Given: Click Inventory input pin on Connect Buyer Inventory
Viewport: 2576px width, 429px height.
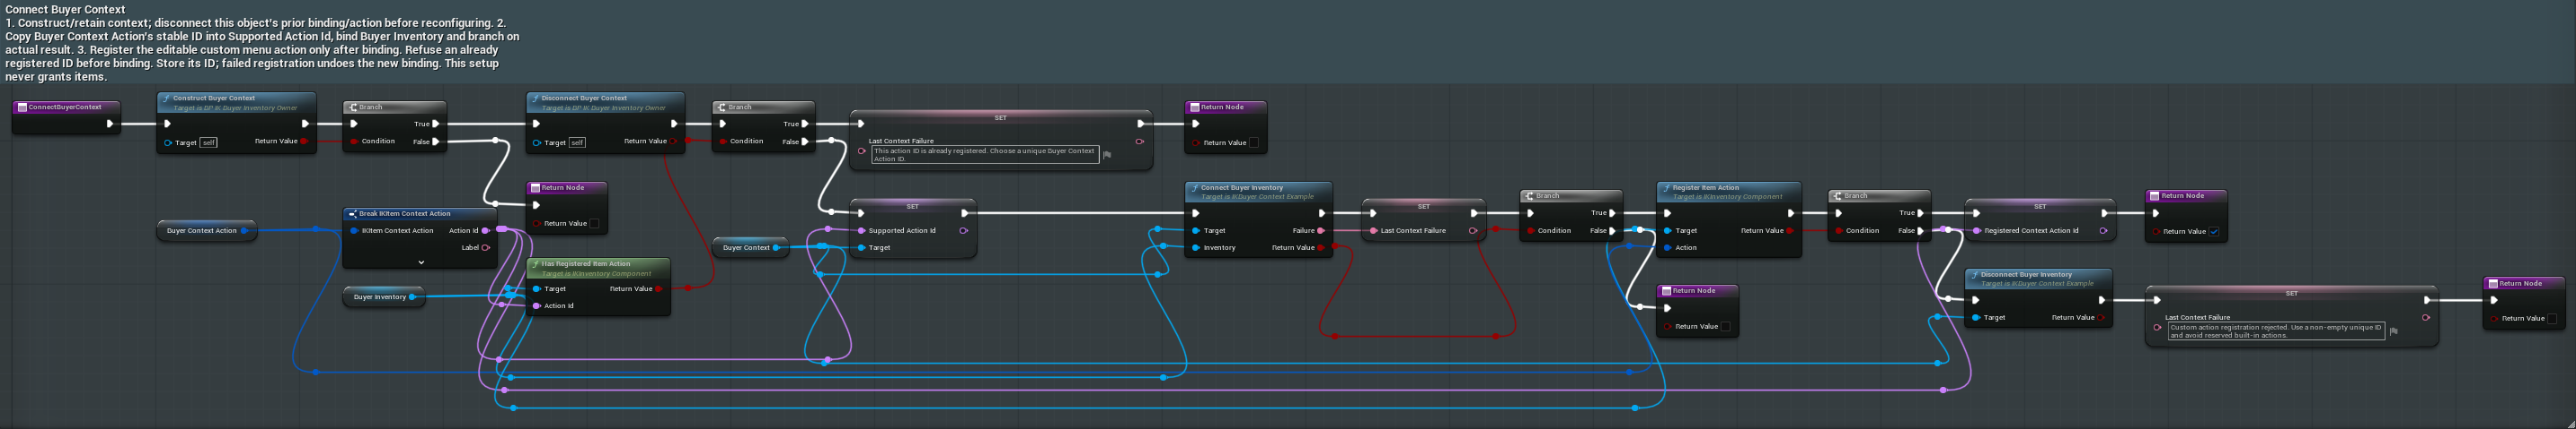Looking at the screenshot, I should [x=1196, y=247].
